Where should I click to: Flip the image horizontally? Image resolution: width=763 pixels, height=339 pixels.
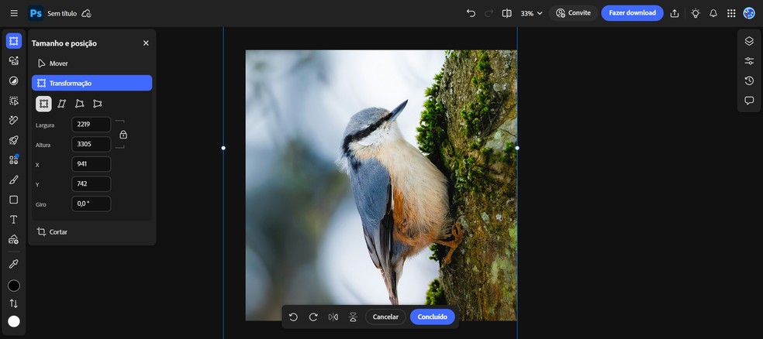click(x=333, y=317)
